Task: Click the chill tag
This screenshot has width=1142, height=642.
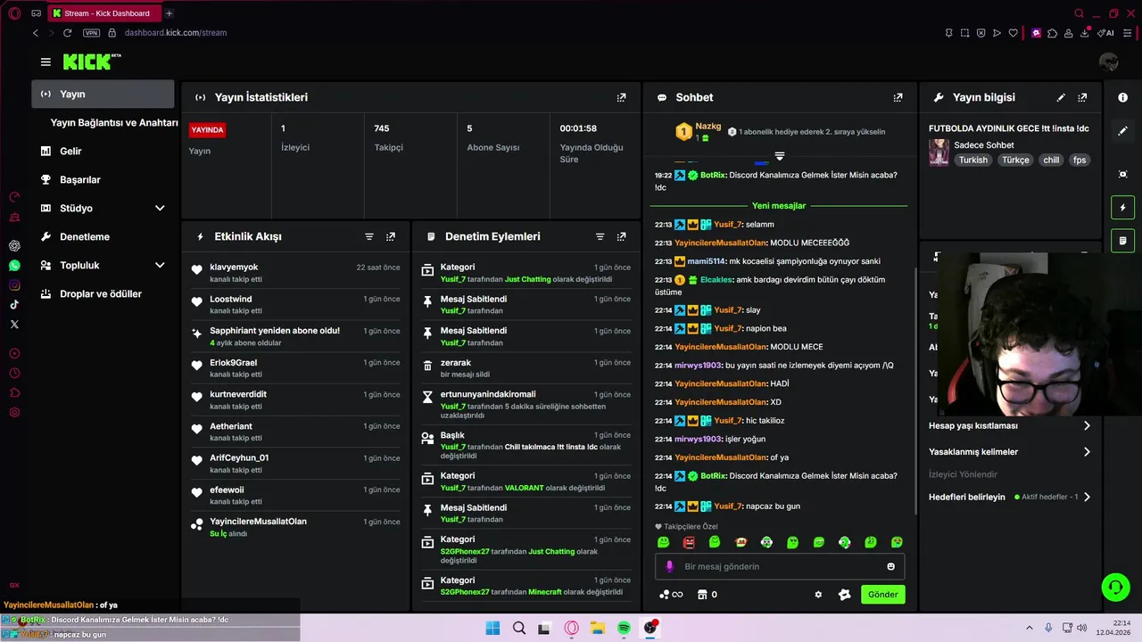Action: 1051,160
